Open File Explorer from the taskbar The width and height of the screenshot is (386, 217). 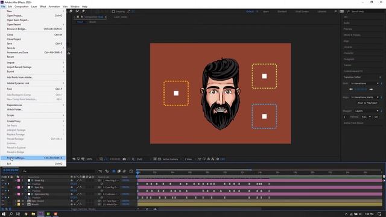33,214
